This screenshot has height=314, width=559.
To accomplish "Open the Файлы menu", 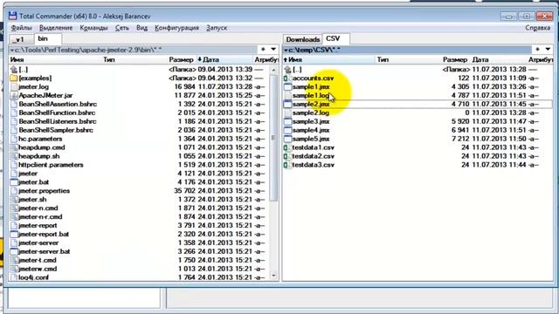I will 21,28.
